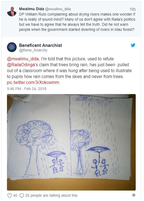Click the @mwalimu_dida handle in quoted header
This screenshot has width=144, height=201.
pos(58,9)
